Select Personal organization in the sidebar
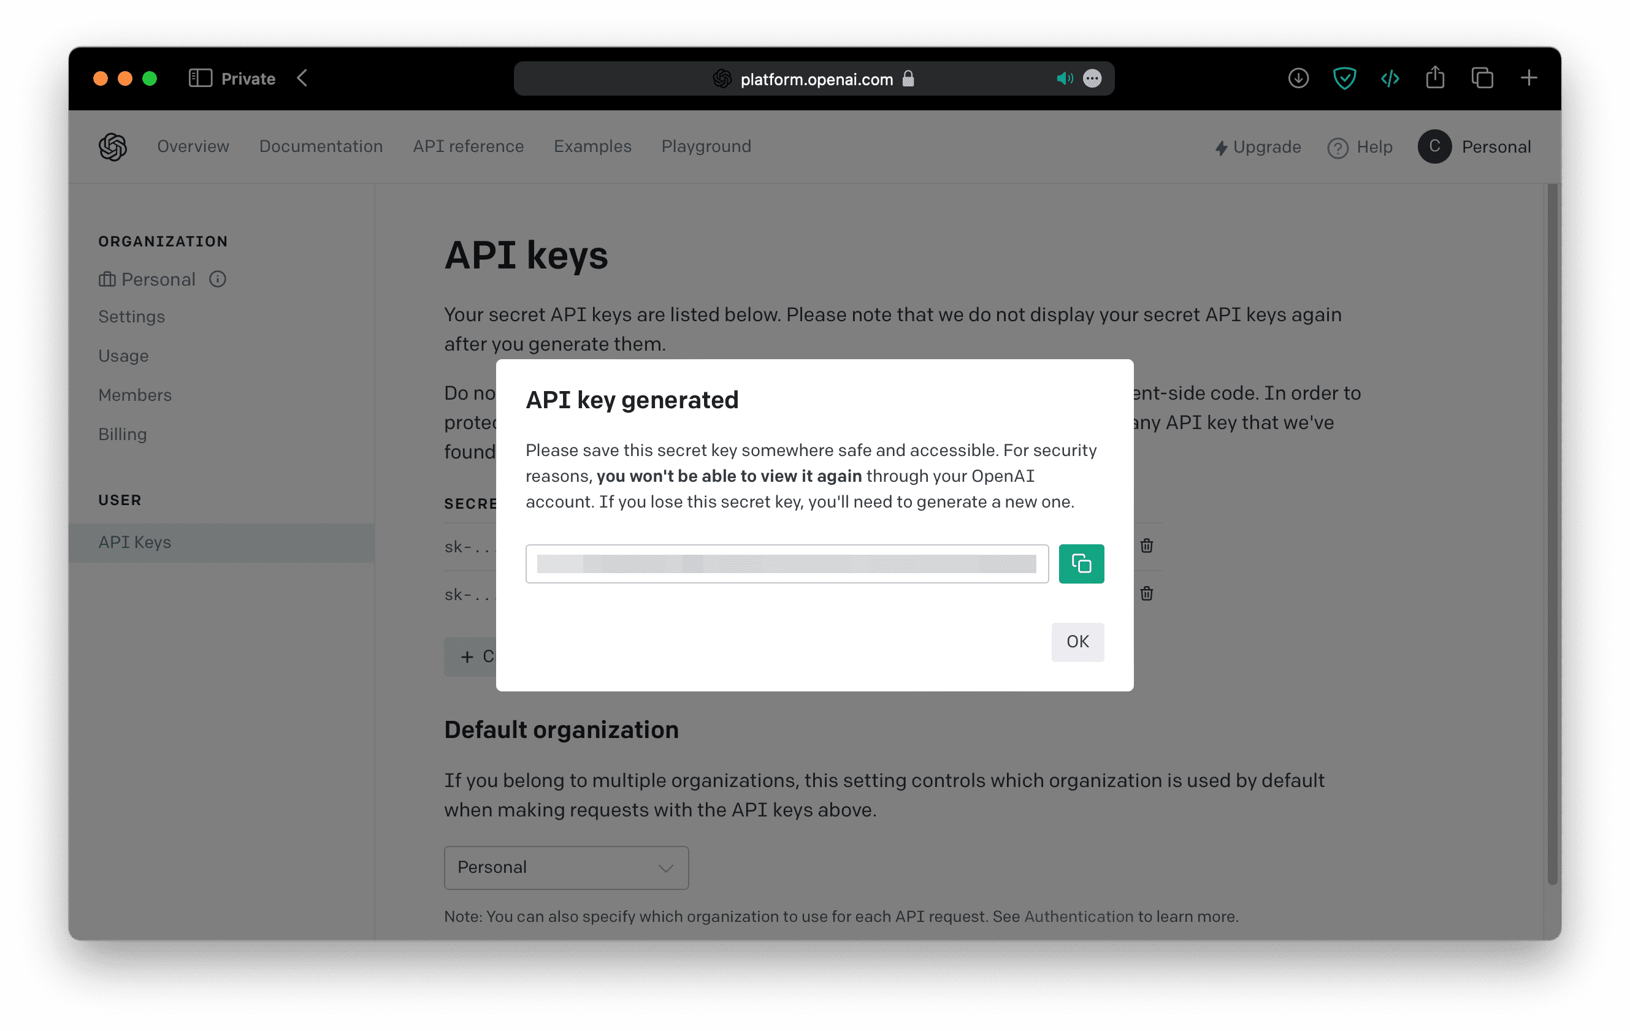Image resolution: width=1630 pixels, height=1031 pixels. coord(147,279)
